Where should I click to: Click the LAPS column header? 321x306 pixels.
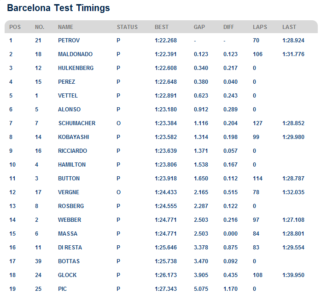tap(260, 27)
